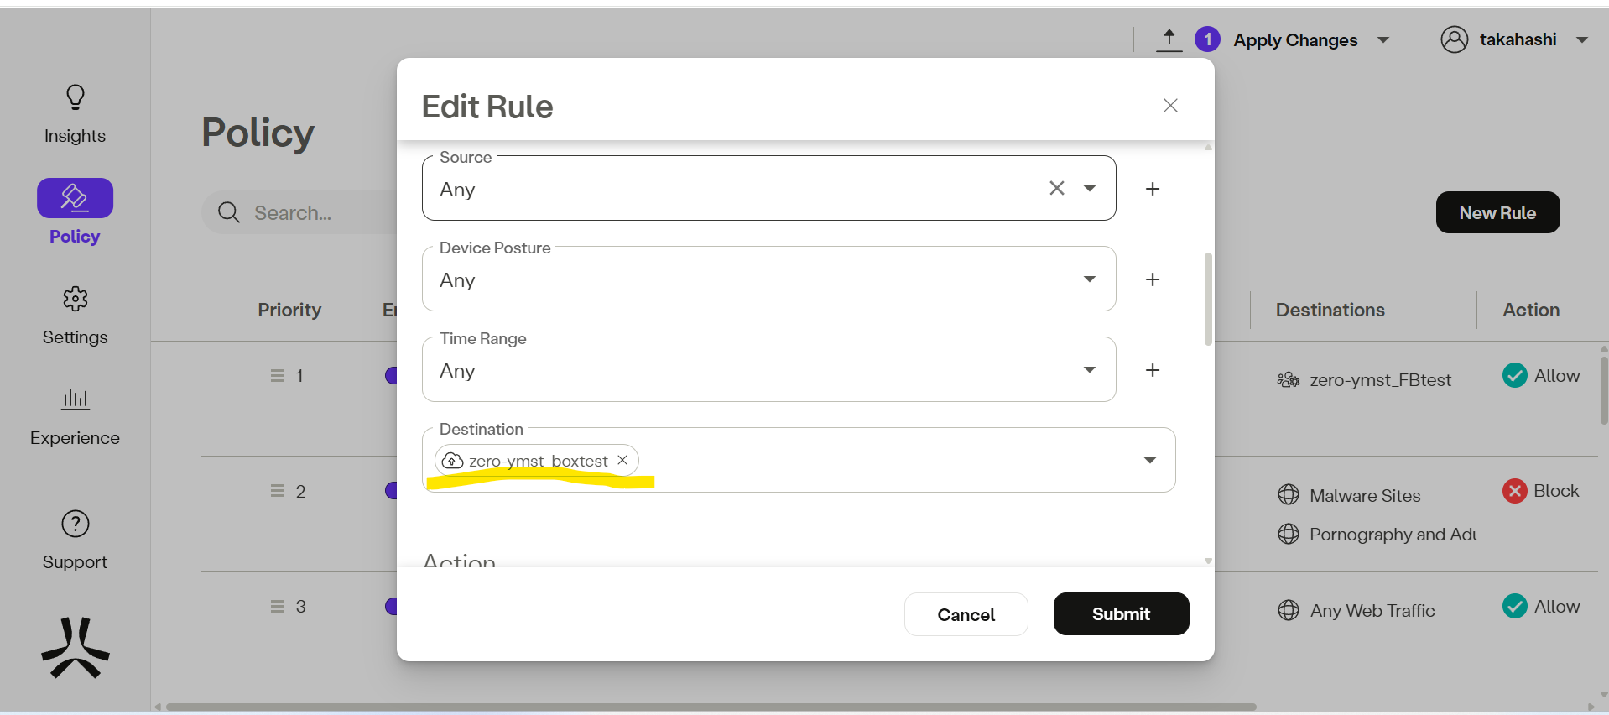
Task: Click the upload arrow icon near Apply Changes
Action: [x=1169, y=39]
